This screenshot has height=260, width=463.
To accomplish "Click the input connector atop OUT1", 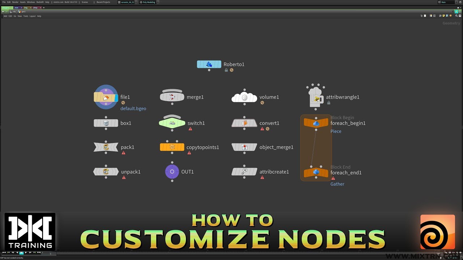I will coord(172,163).
